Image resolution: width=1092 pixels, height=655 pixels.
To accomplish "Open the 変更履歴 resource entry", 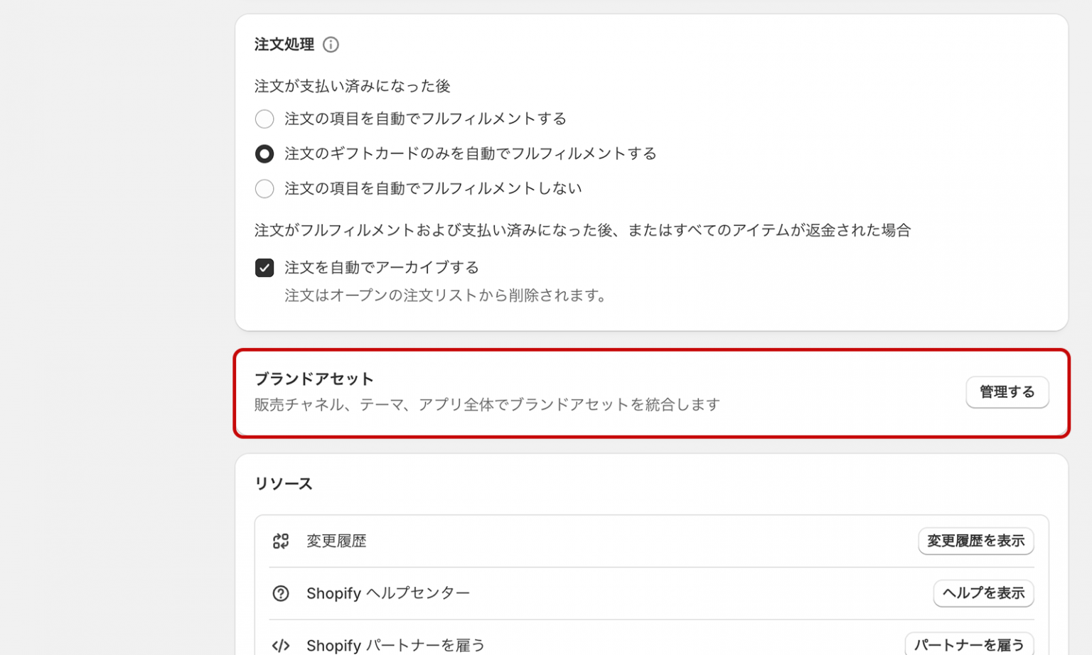I will point(336,541).
